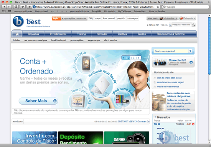Add bookmark with the plus button

30,7
